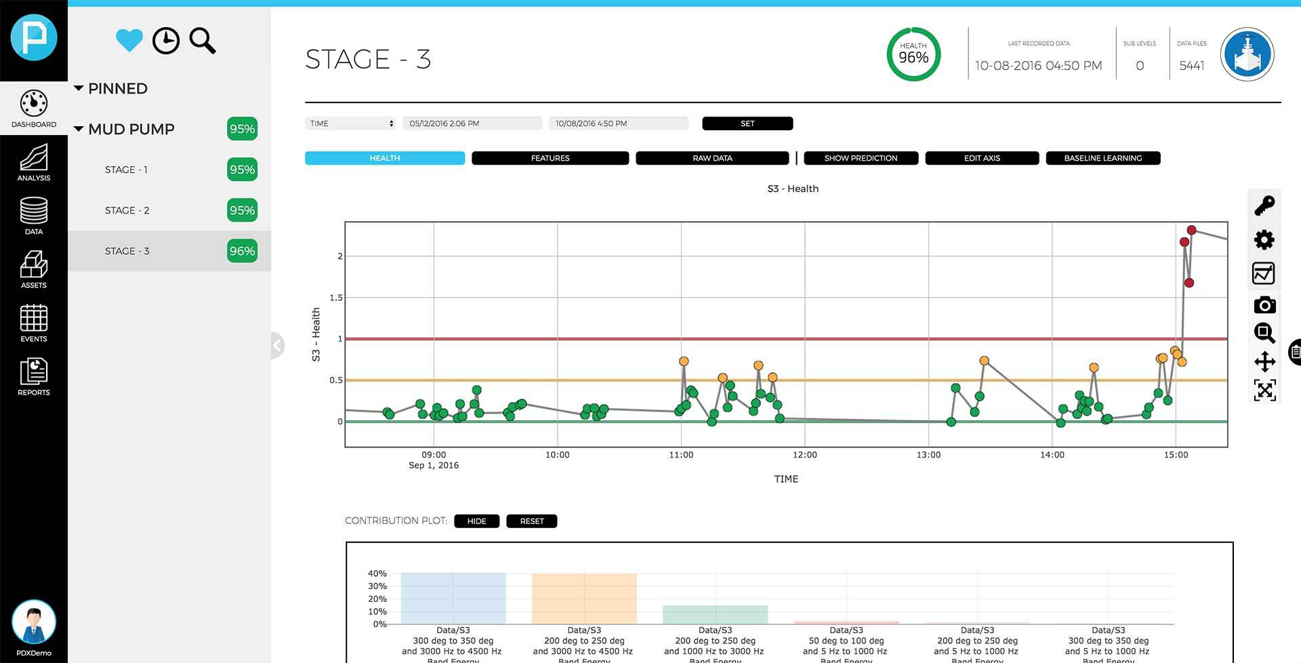Select the Data icon in the left sidebar

coord(33,216)
